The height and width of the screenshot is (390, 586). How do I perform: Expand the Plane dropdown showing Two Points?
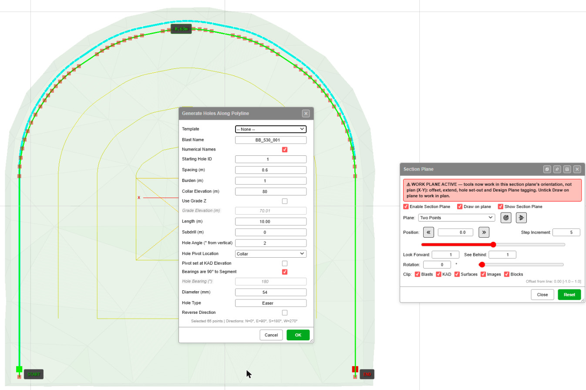[456, 218]
